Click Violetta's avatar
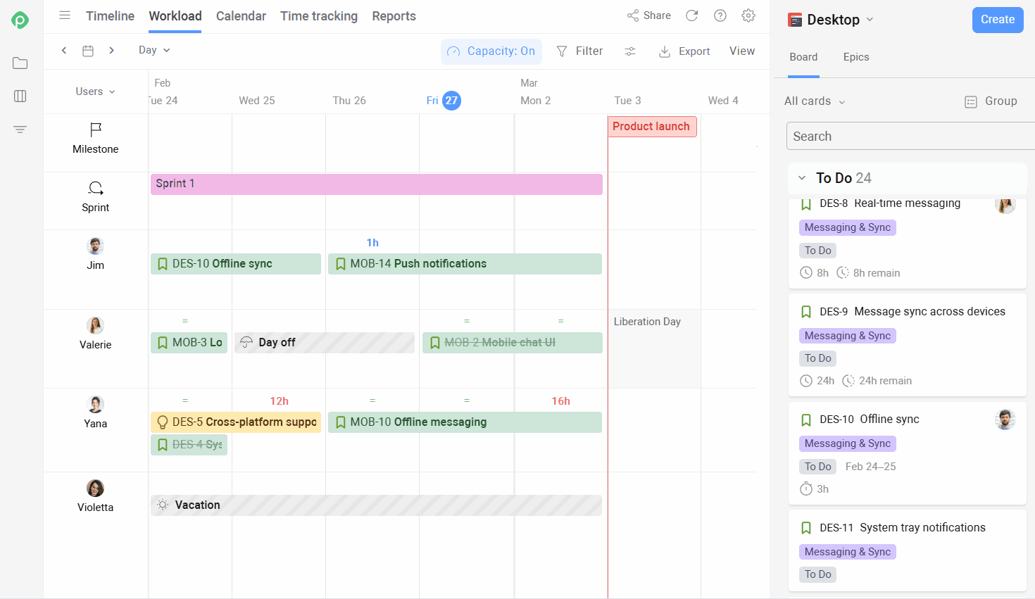 pos(96,488)
